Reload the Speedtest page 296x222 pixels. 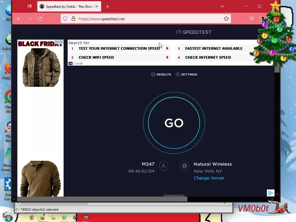[x=40, y=19]
